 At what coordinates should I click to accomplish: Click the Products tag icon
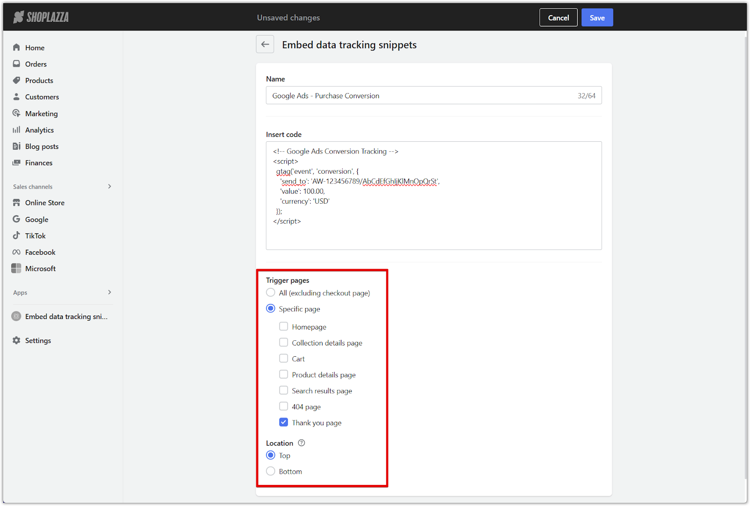point(16,80)
